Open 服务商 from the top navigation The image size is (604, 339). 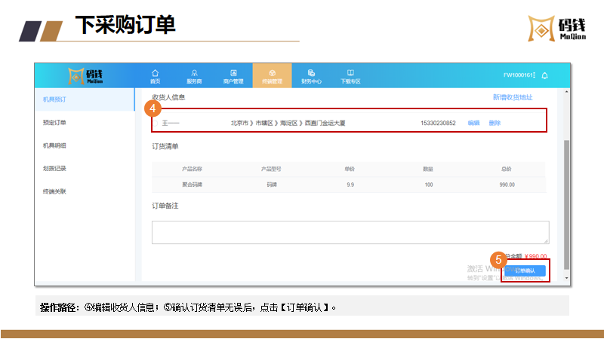click(194, 75)
